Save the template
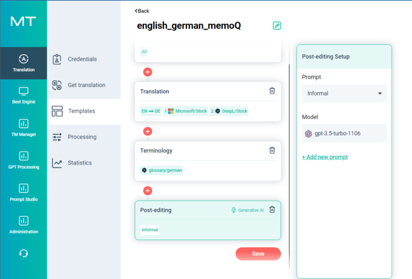The image size is (412, 279). coord(258,254)
